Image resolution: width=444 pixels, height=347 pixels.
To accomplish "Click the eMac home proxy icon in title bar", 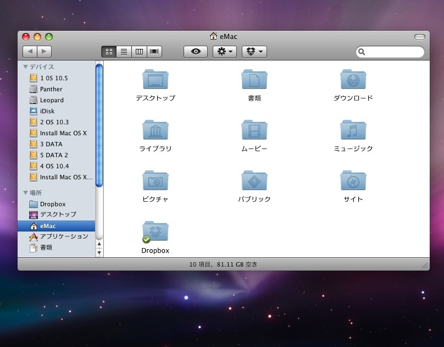I will coord(213,36).
